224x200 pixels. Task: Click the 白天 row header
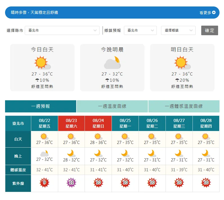pyautogui.click(x=18, y=139)
